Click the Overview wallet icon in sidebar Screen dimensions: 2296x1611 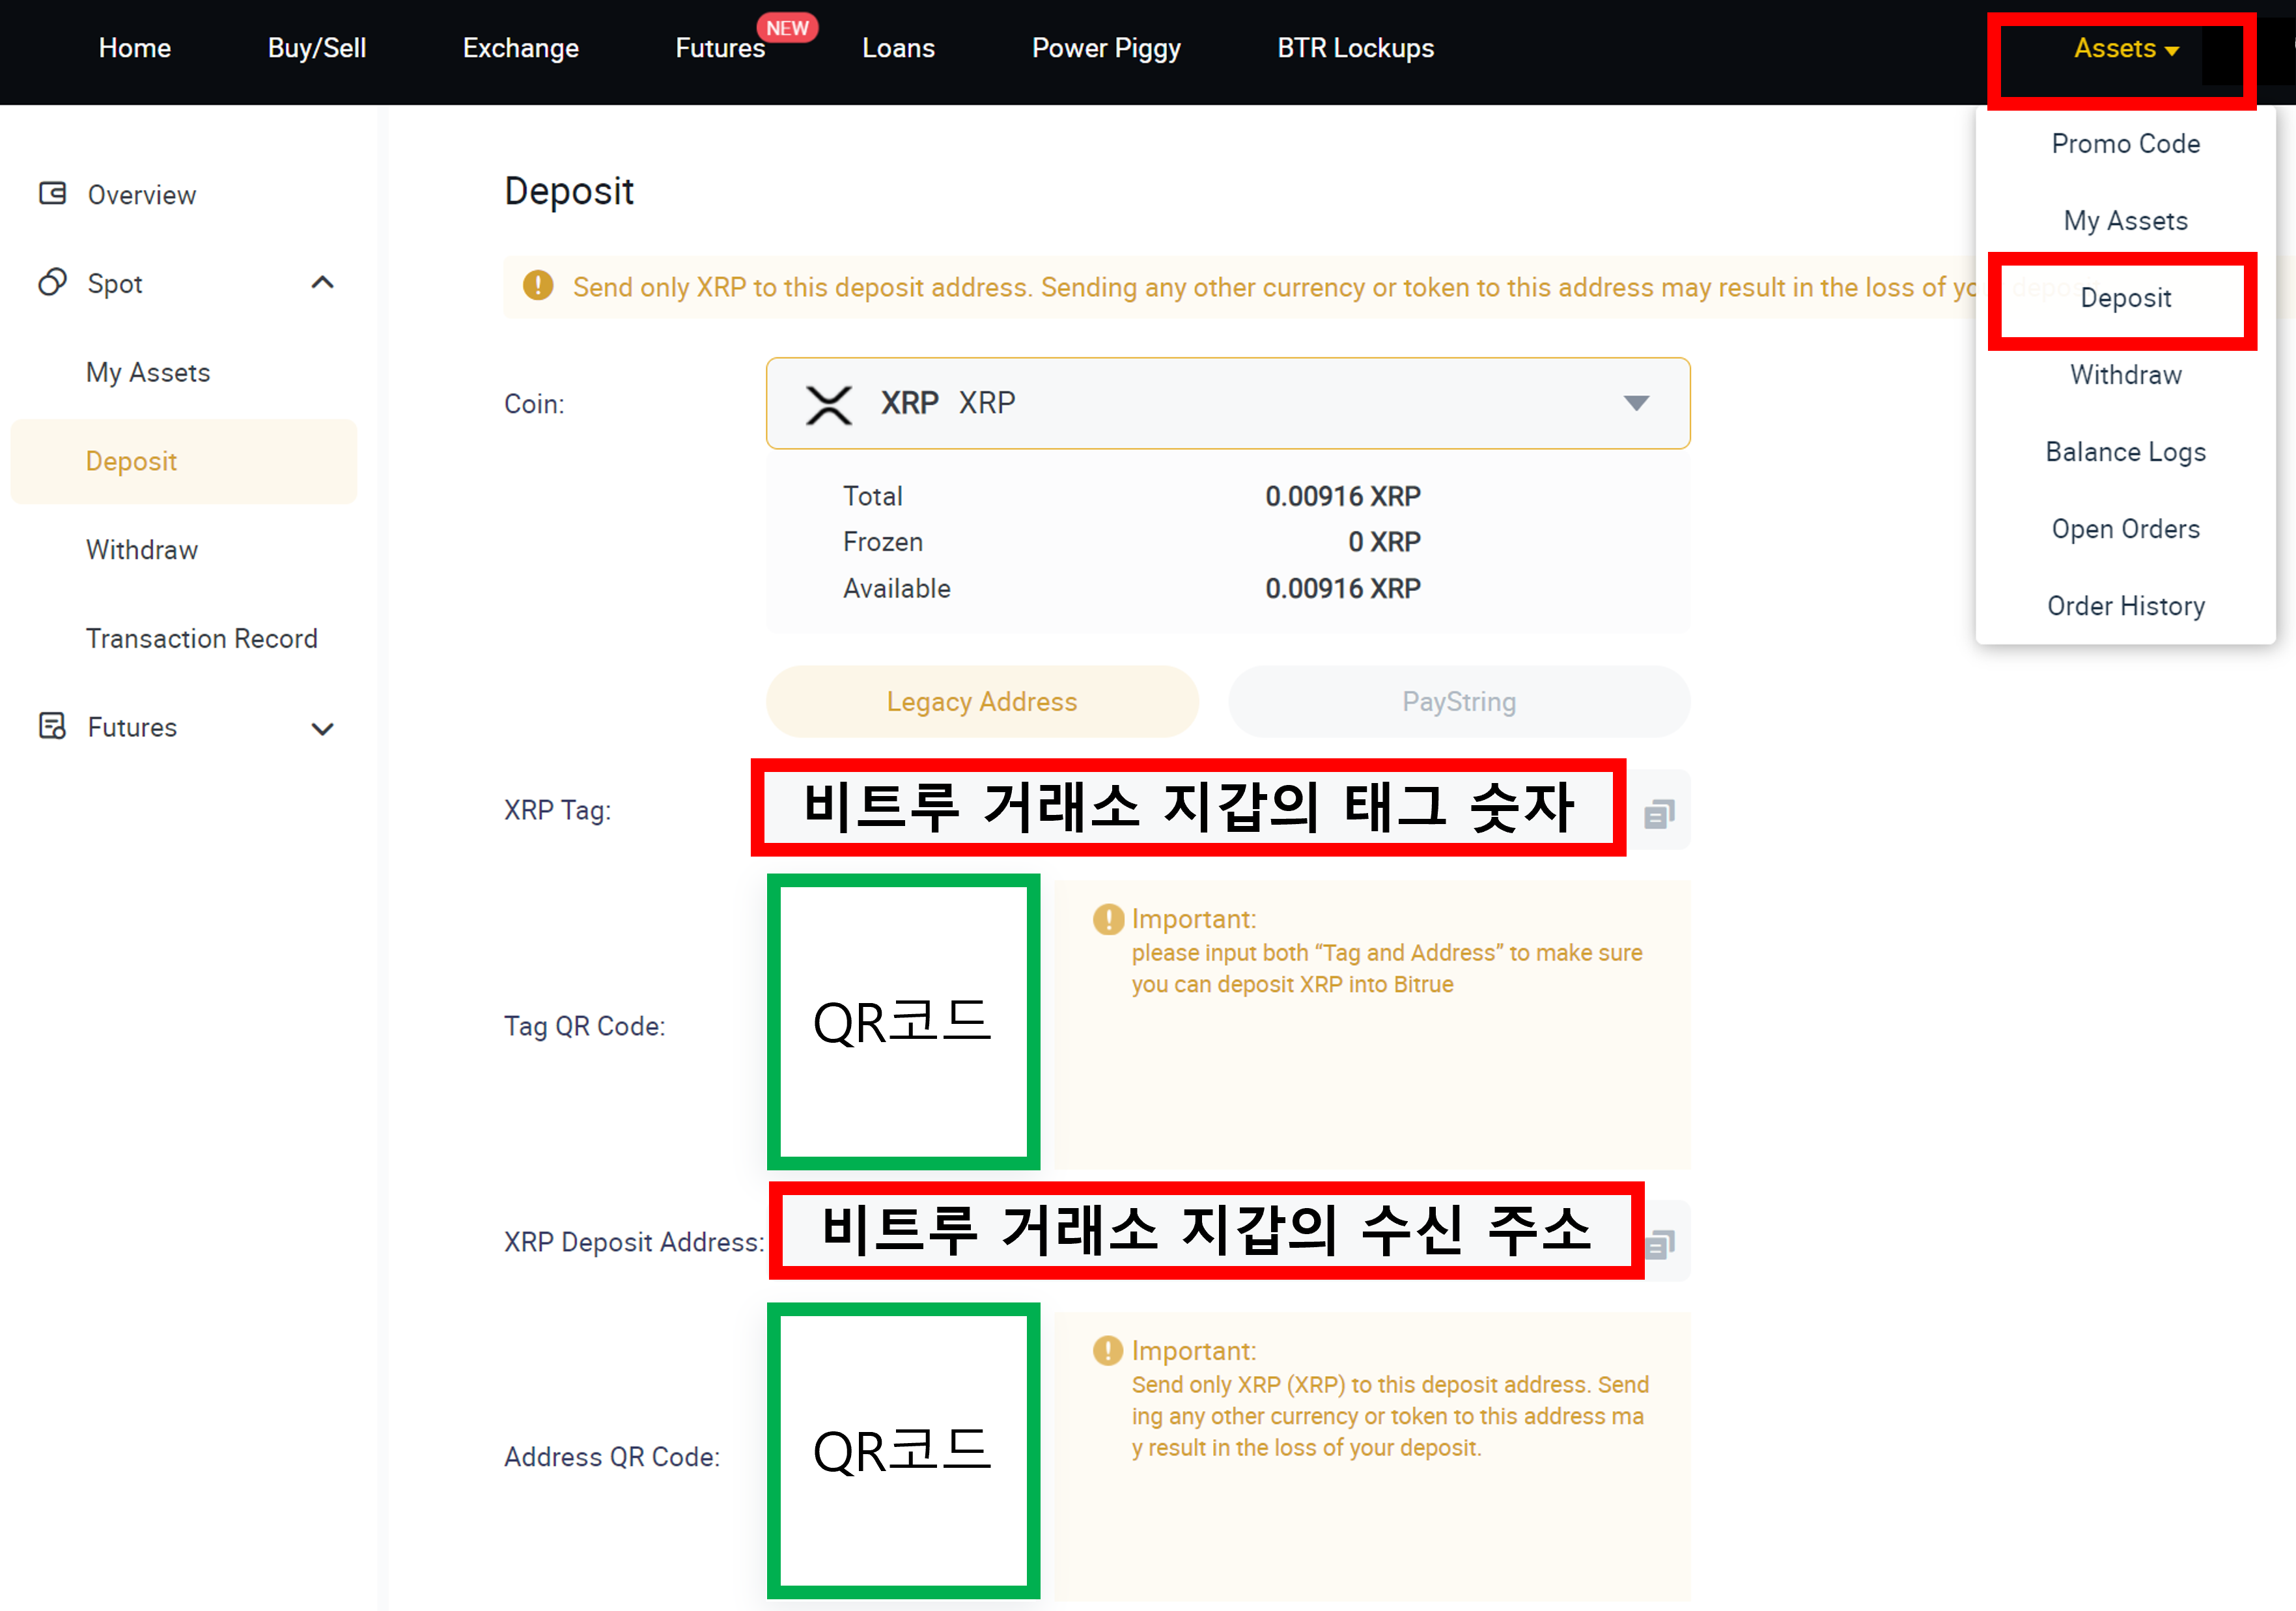(x=53, y=193)
